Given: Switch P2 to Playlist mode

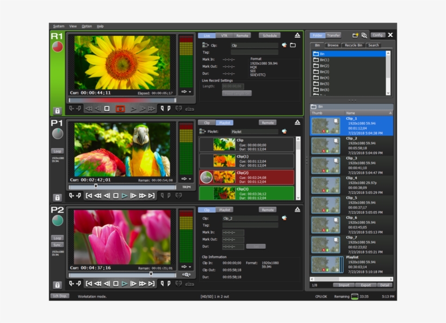Looking at the screenshot, I should [x=225, y=210].
